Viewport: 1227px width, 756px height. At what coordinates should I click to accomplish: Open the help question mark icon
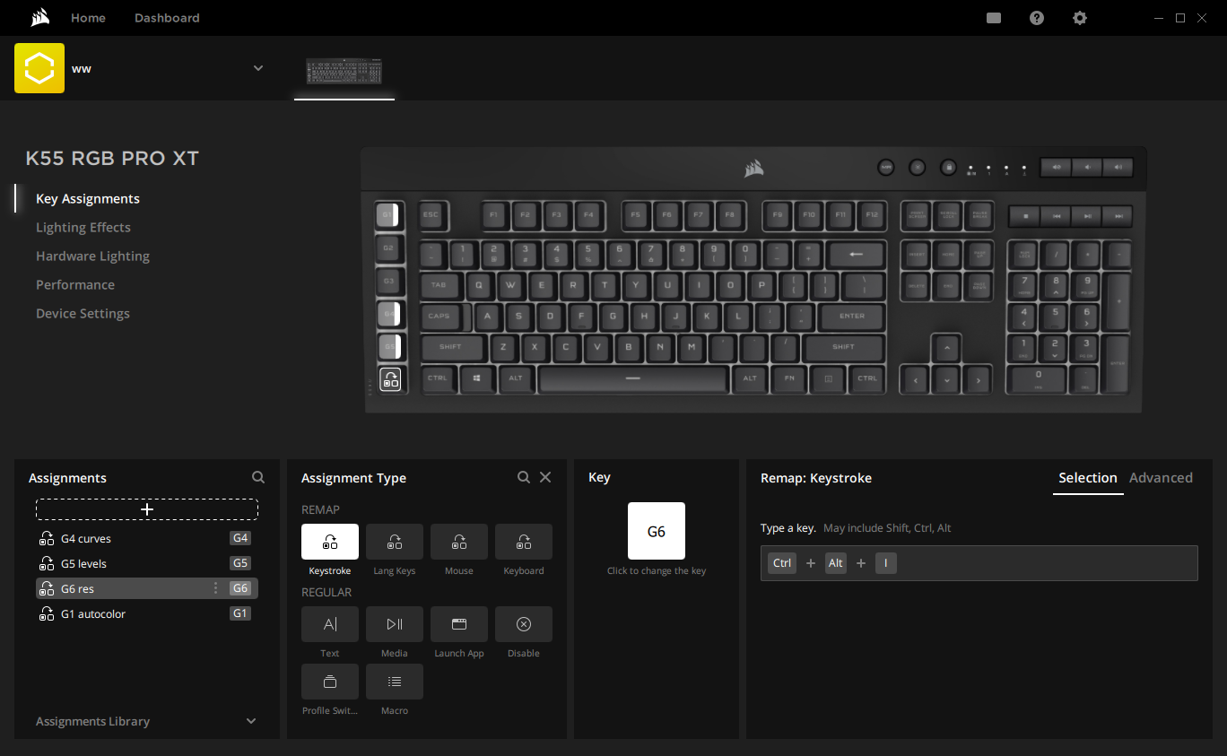pyautogui.click(x=1037, y=18)
